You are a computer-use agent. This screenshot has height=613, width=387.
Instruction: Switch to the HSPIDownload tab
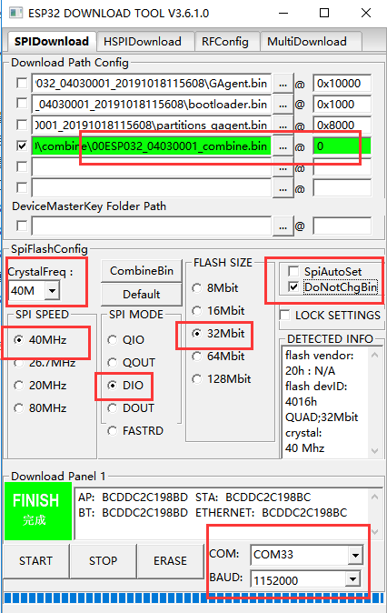tap(143, 42)
